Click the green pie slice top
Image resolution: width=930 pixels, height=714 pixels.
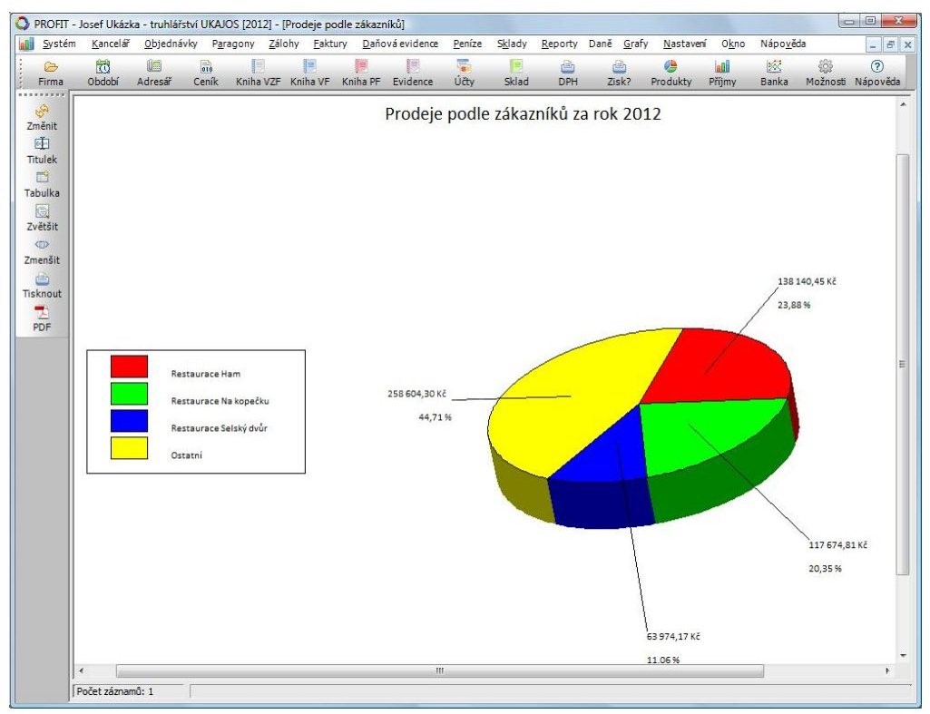pos(700,430)
